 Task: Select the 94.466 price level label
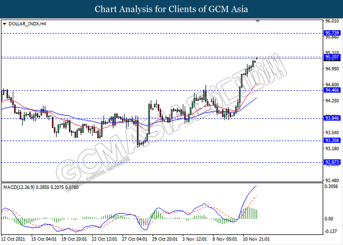pos(332,90)
